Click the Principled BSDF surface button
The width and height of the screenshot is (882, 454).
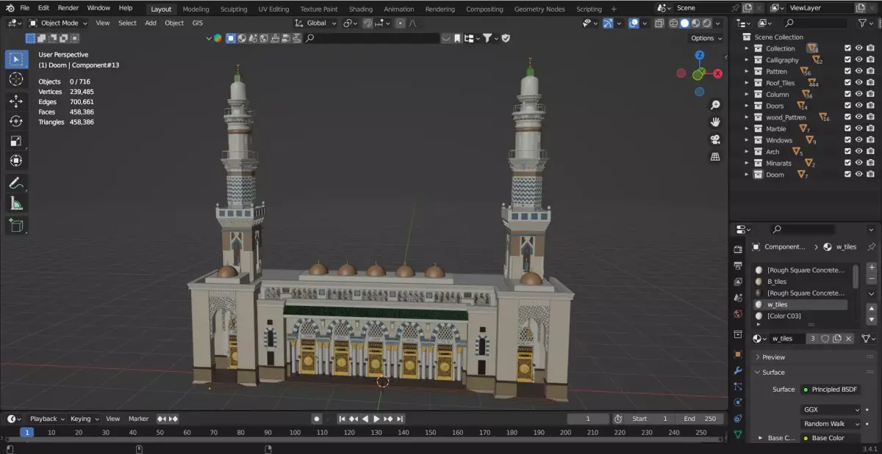click(x=831, y=389)
